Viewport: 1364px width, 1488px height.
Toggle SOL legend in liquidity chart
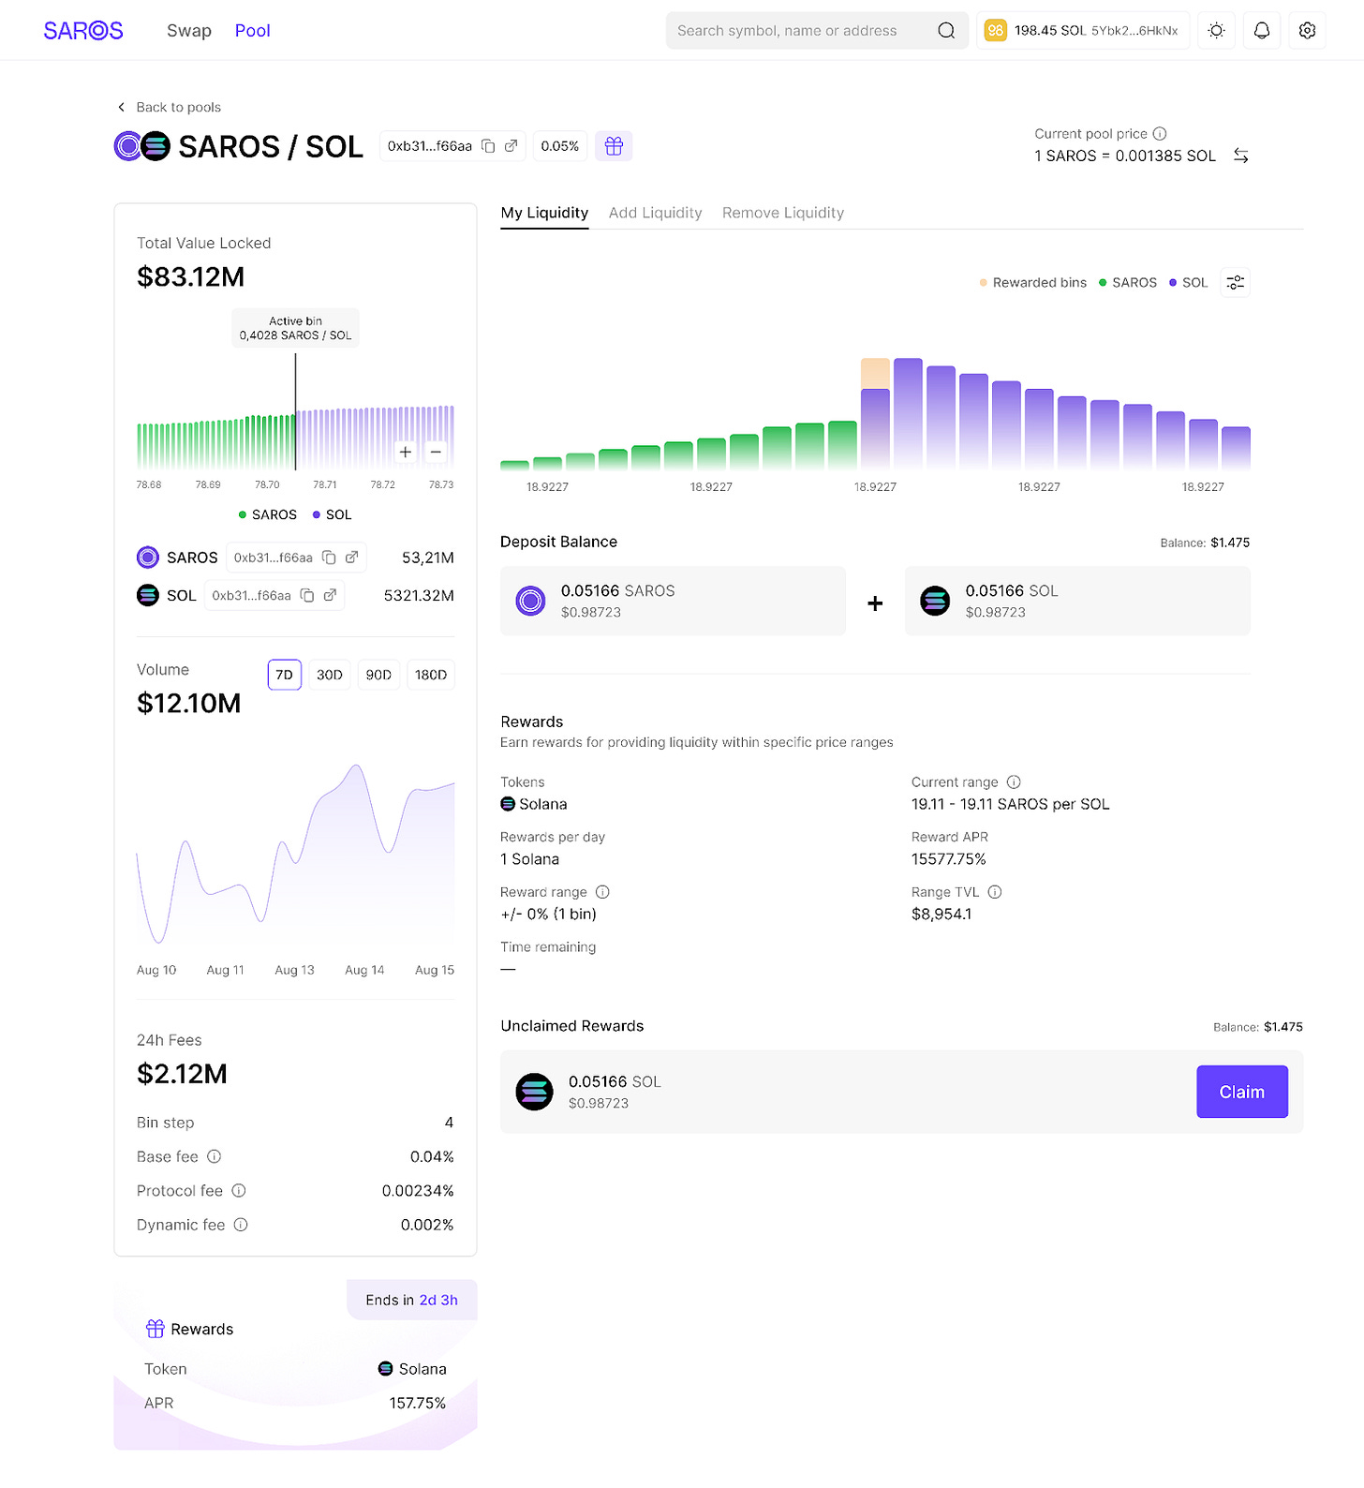[1189, 282]
